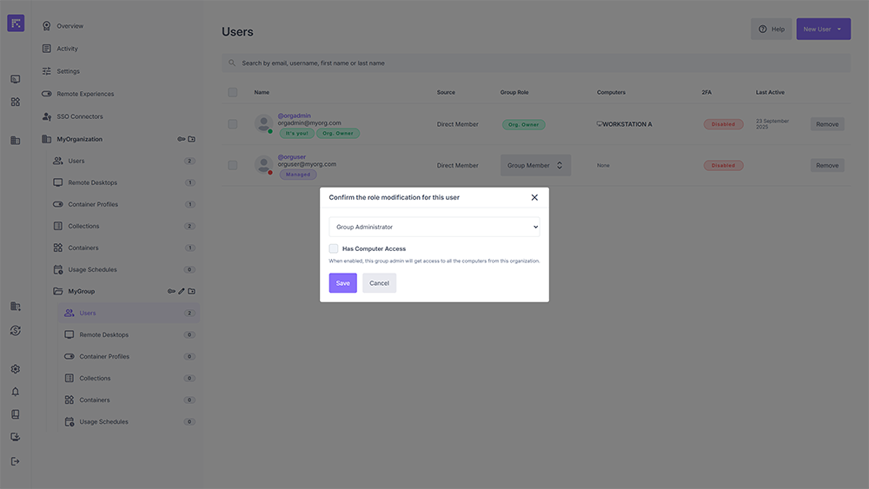The height and width of the screenshot is (489, 869).
Task: Open the New User dropdown arrow
Action: click(x=839, y=30)
